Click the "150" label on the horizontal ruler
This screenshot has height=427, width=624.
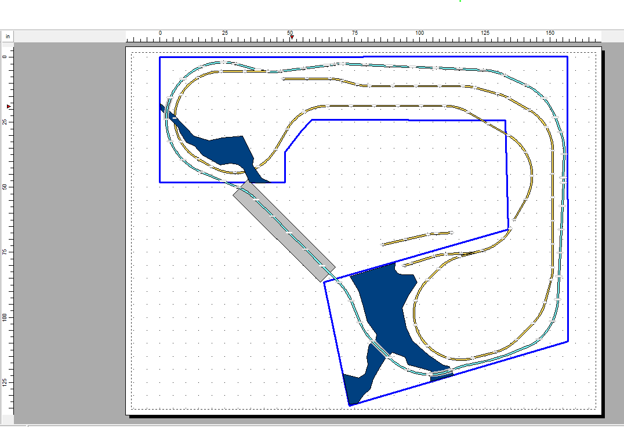coord(550,33)
